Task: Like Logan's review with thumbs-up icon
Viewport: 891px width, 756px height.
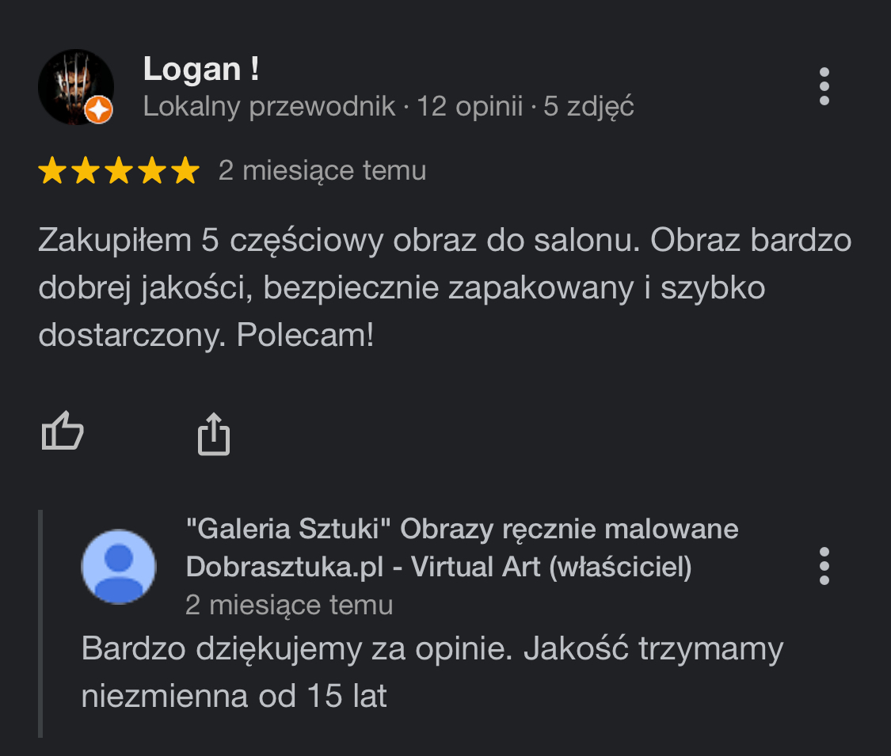Action: tap(63, 431)
